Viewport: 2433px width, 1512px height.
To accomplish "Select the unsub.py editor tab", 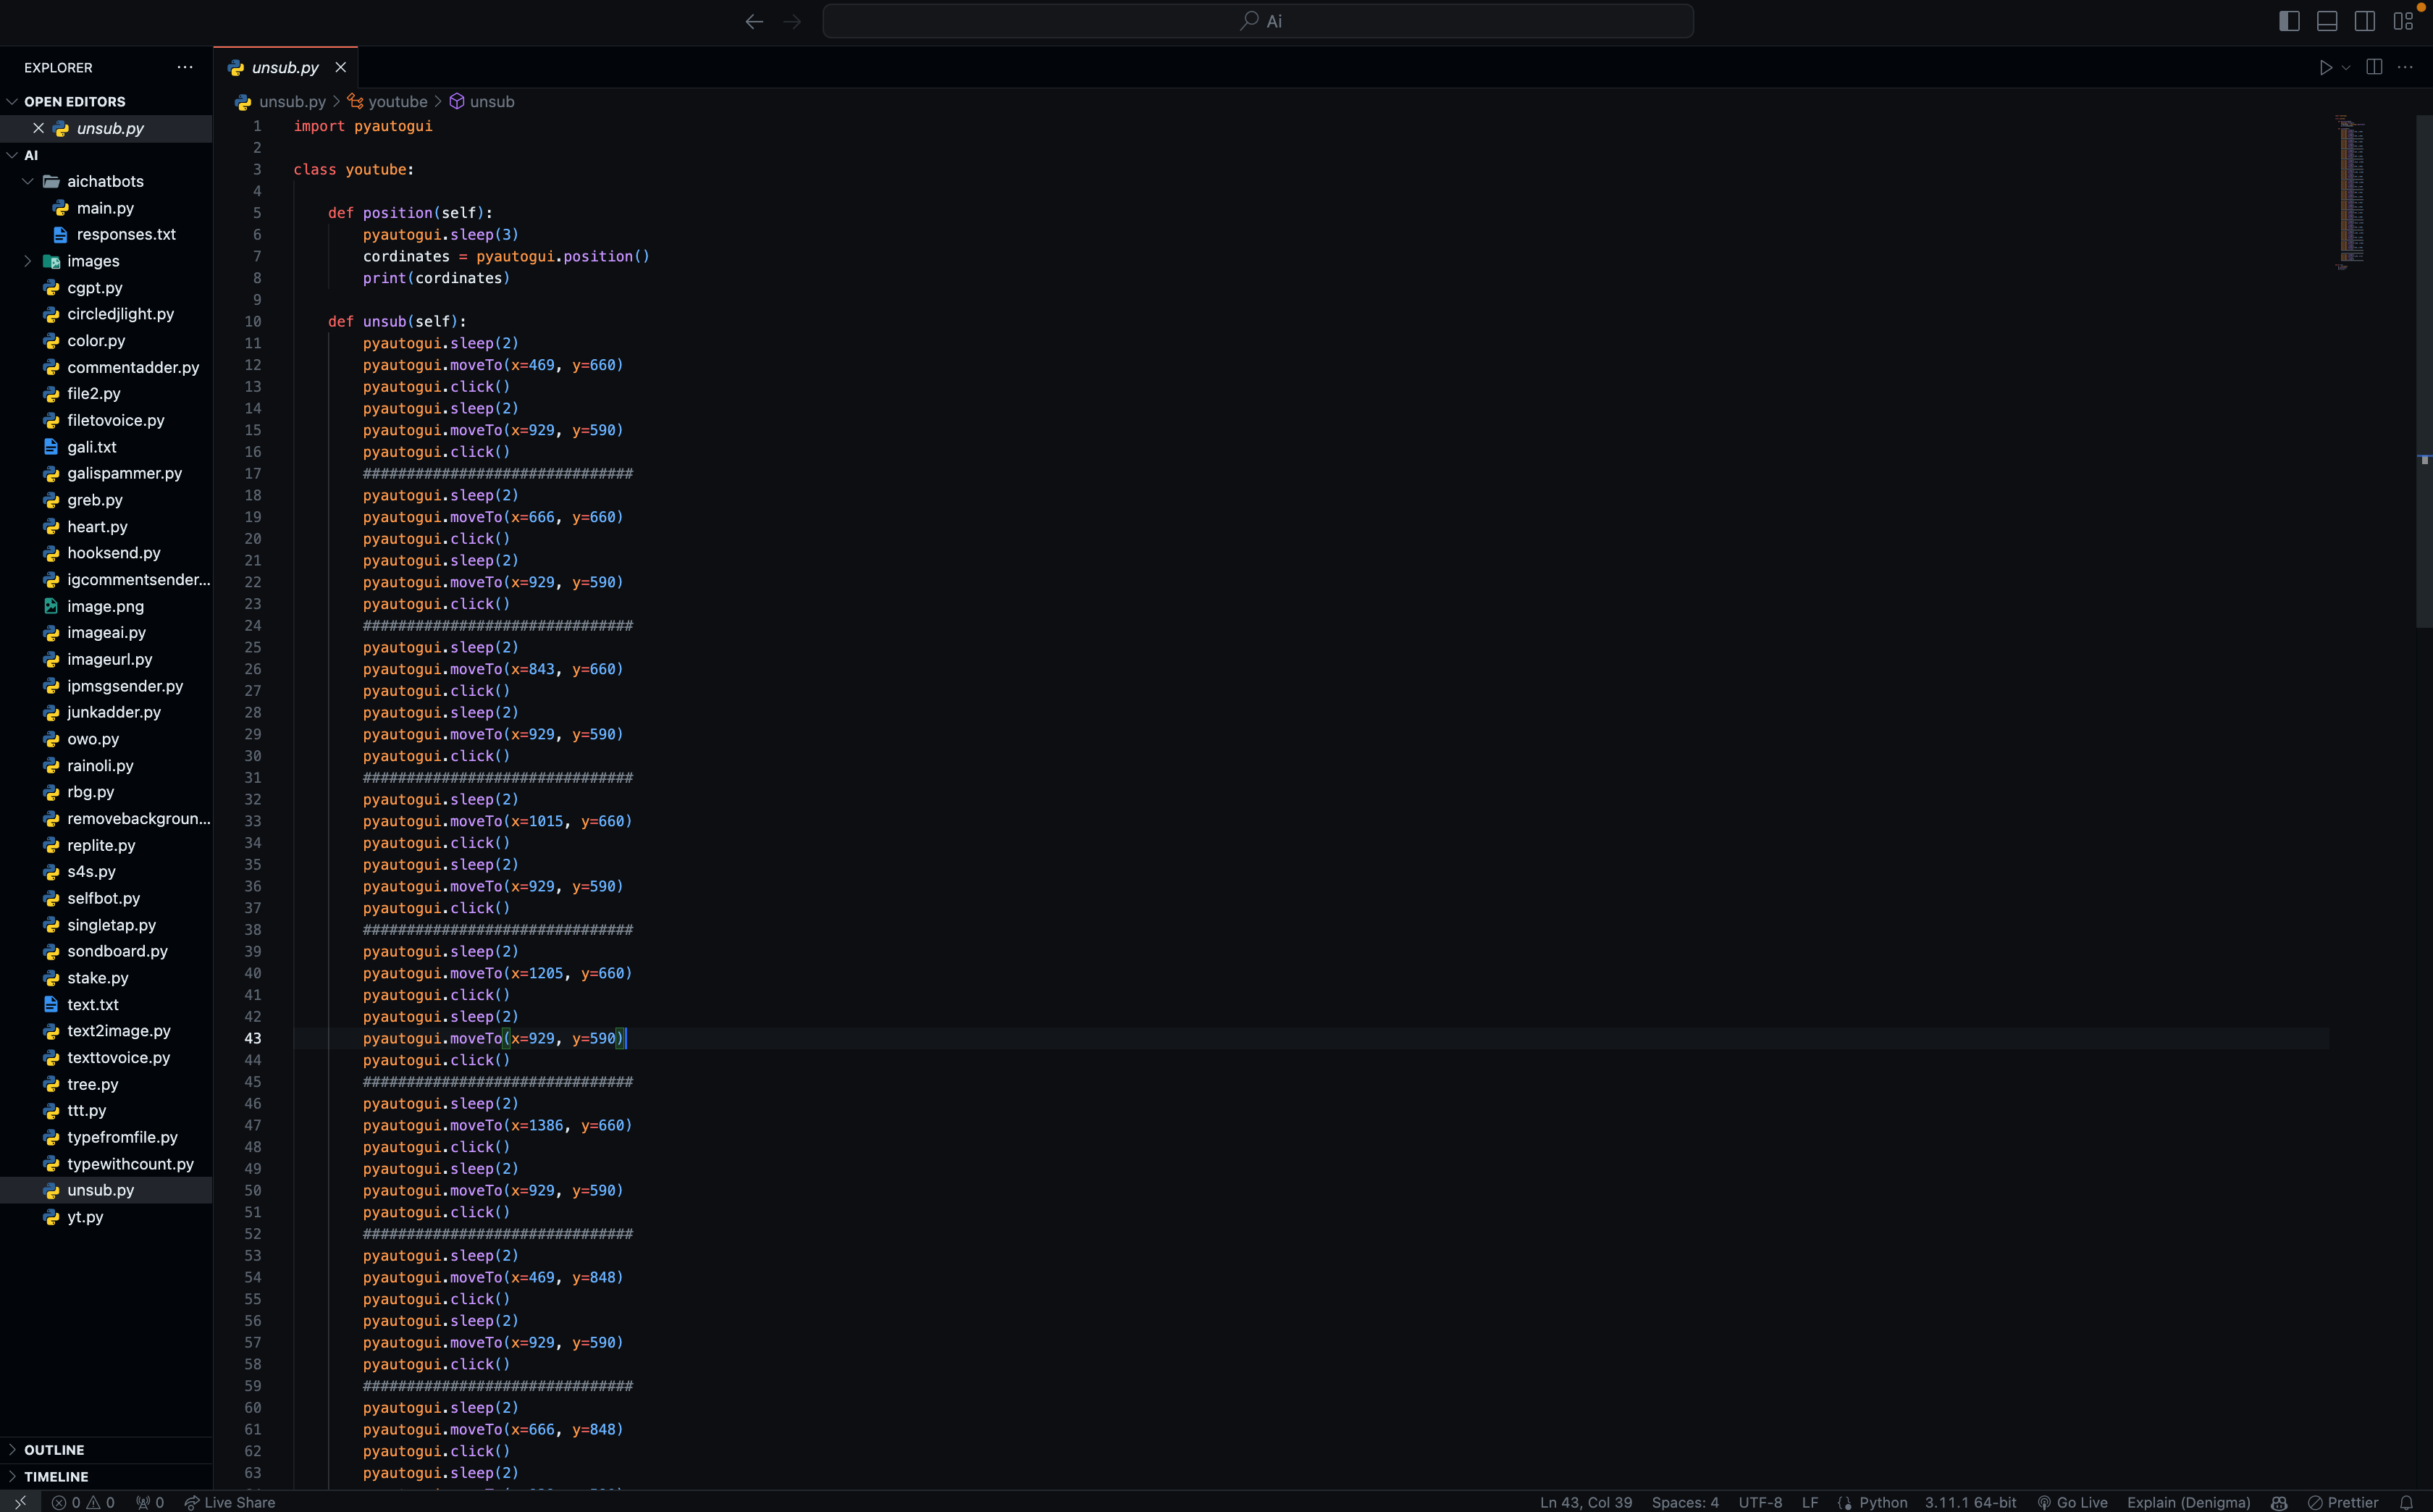I will (x=284, y=67).
